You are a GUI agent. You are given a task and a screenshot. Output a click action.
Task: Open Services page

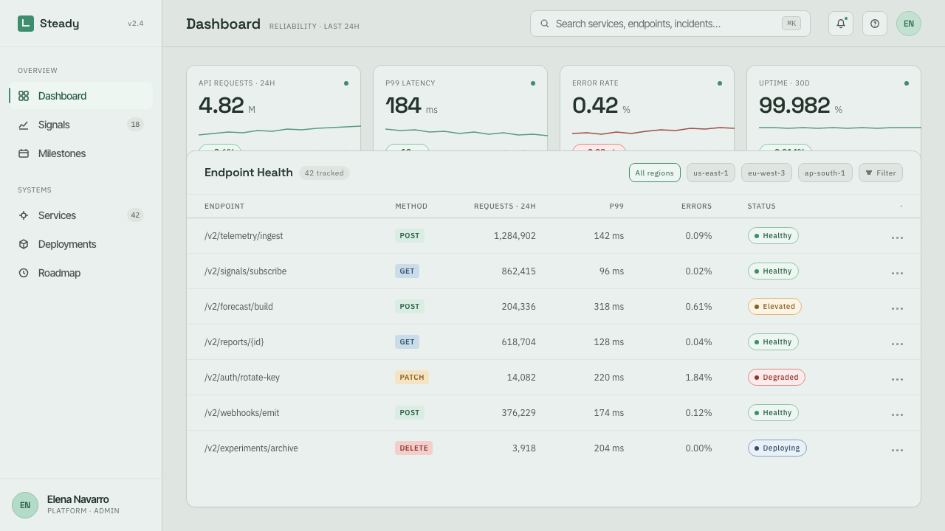tap(81, 215)
